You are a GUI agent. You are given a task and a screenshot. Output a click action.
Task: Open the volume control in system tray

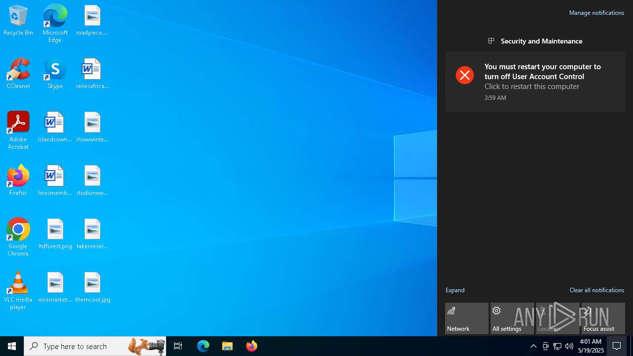coord(569,346)
